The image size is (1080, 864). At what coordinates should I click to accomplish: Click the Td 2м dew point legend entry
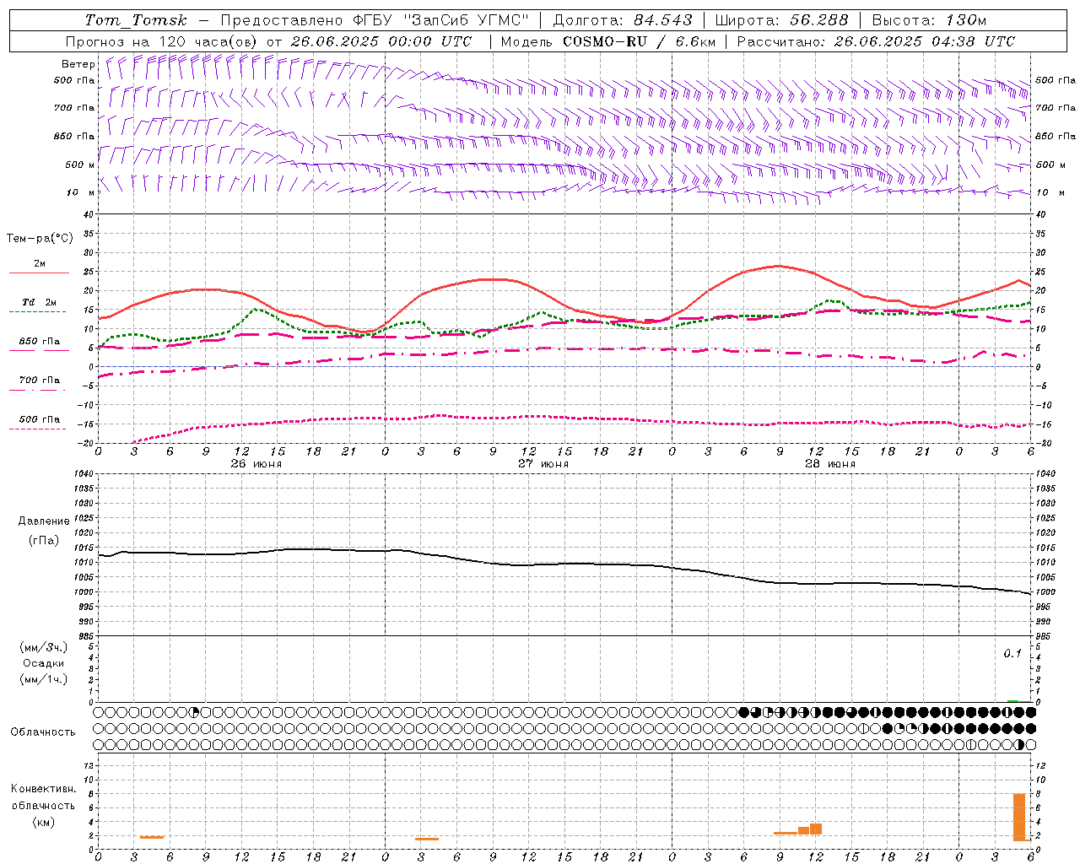coord(40,302)
